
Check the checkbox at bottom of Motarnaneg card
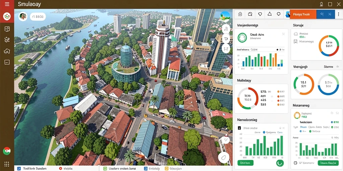point(295,163)
